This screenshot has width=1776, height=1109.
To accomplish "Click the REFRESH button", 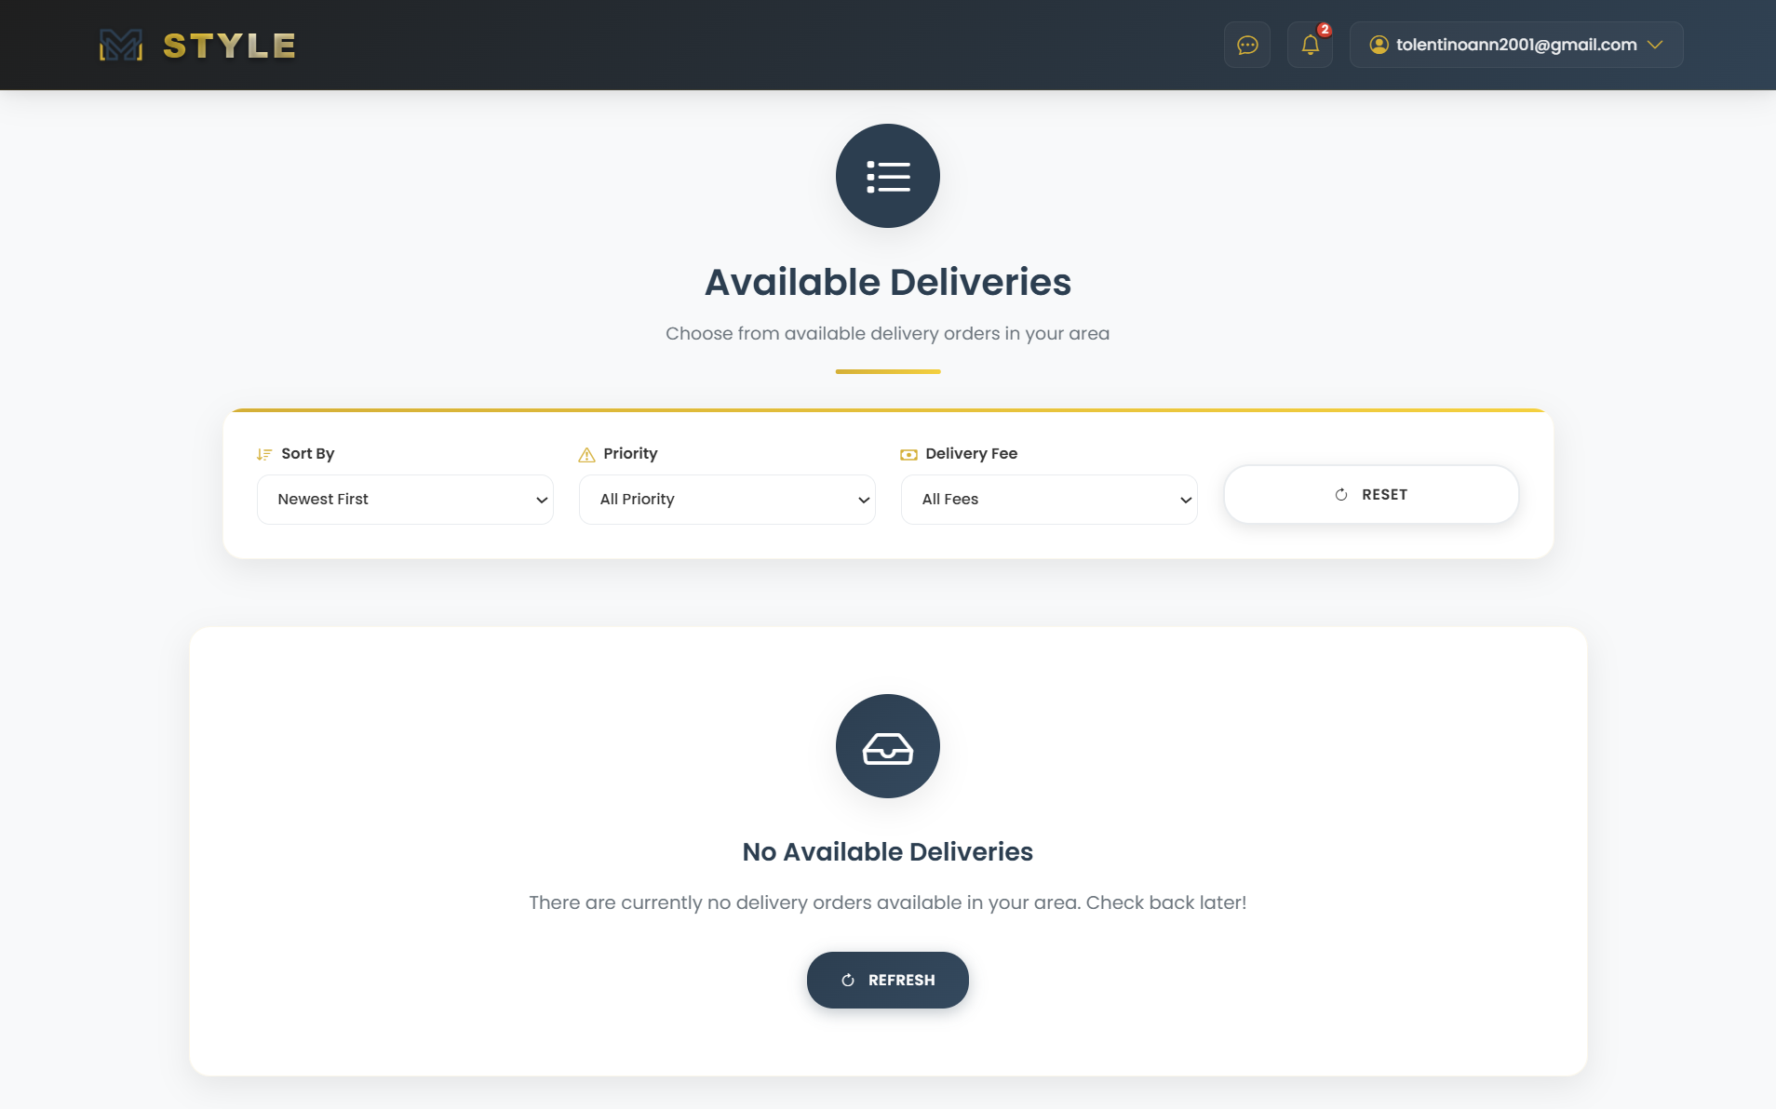I will tap(887, 980).
